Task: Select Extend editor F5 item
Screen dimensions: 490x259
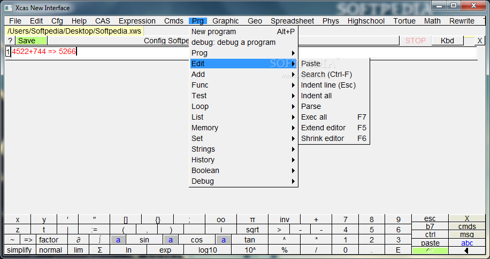Action: pyautogui.click(x=334, y=128)
